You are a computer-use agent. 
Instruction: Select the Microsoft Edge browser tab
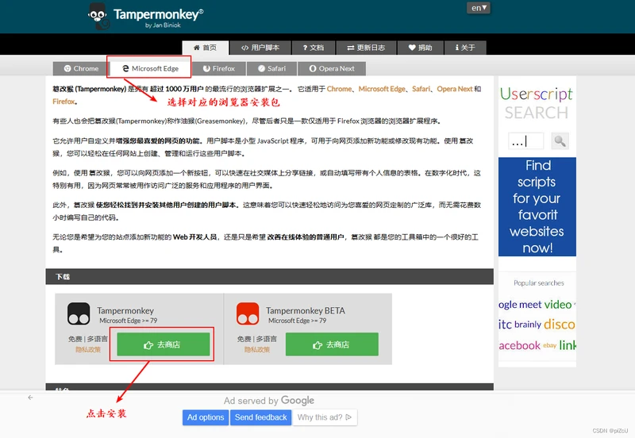coord(150,68)
